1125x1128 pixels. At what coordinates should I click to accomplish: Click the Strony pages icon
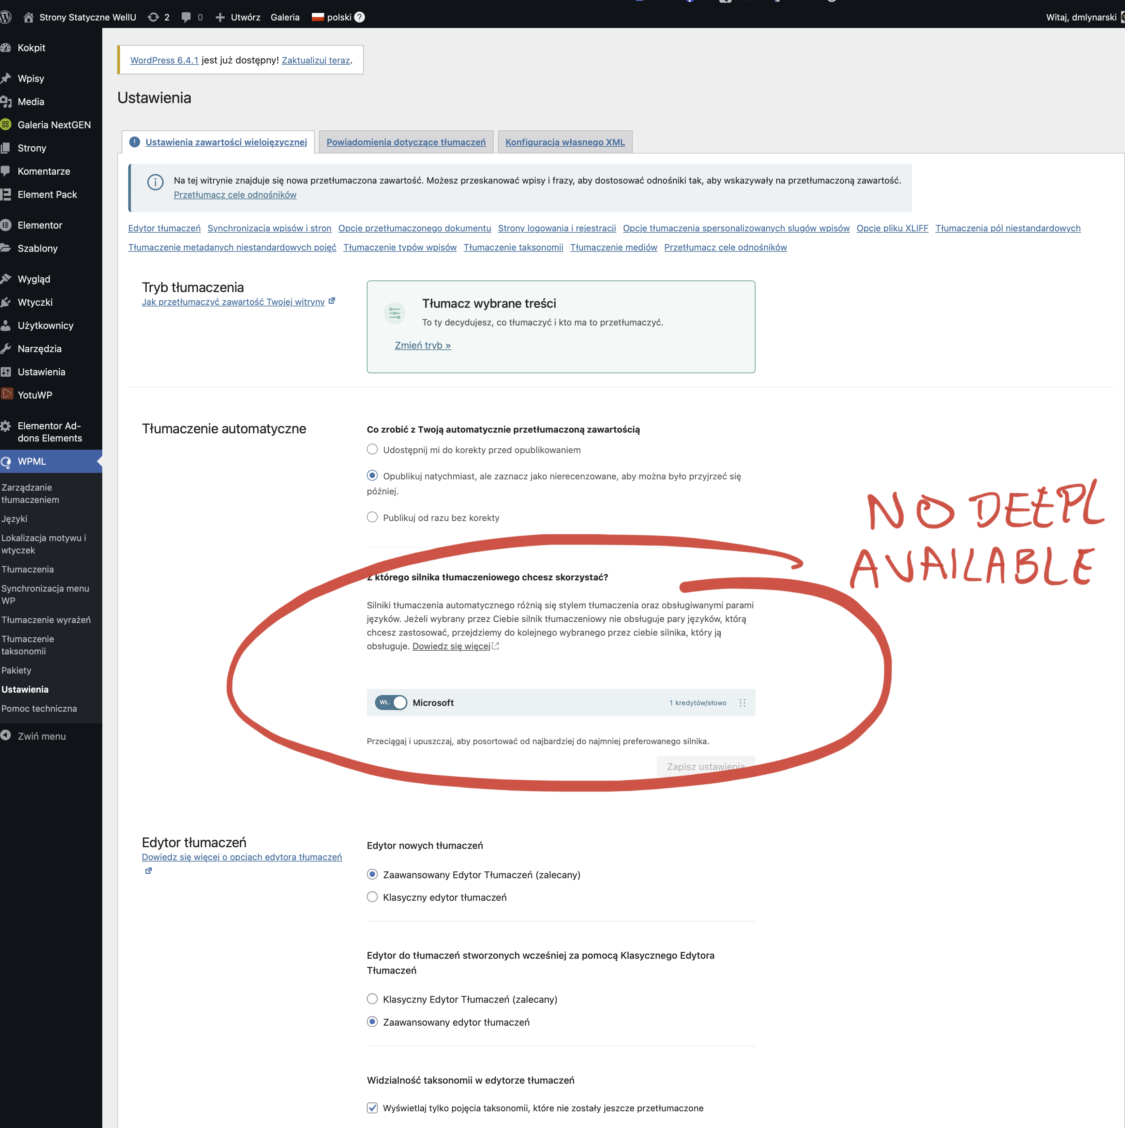(x=6, y=148)
